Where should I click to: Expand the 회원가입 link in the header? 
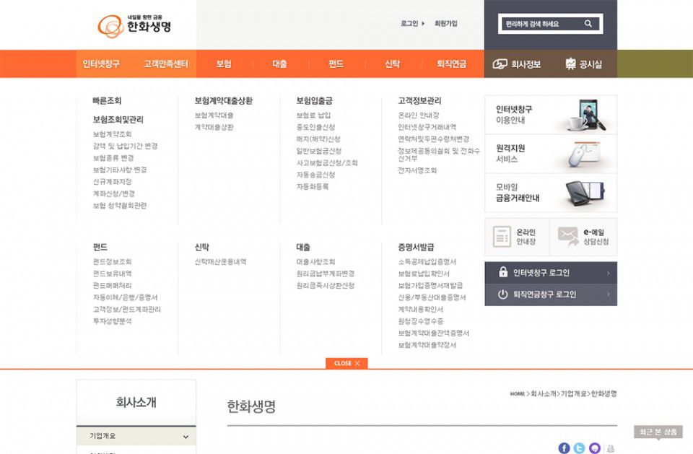[445, 24]
